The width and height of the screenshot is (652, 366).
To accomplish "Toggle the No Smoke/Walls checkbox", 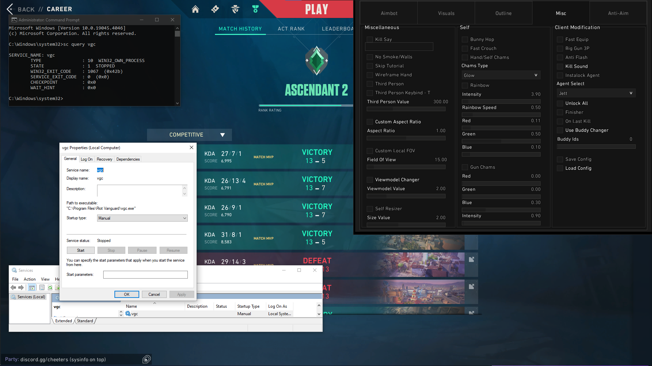I will pos(370,57).
